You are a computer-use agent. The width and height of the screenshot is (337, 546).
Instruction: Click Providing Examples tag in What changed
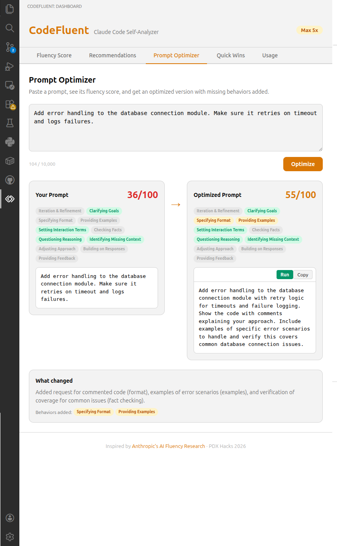tap(137, 412)
